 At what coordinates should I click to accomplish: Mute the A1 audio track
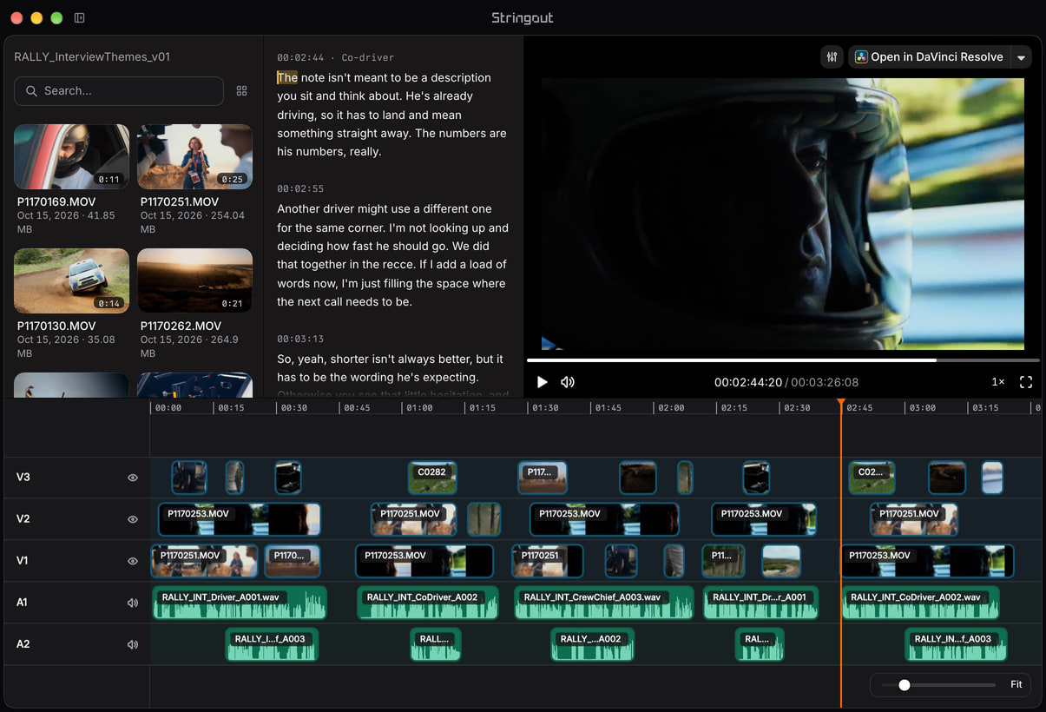(x=133, y=603)
